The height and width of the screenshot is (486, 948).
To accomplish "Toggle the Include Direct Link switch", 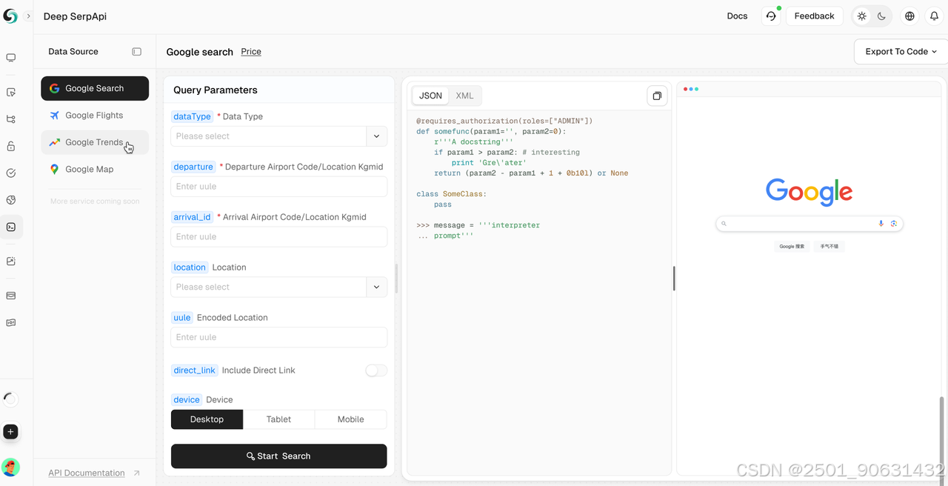I will 376,370.
